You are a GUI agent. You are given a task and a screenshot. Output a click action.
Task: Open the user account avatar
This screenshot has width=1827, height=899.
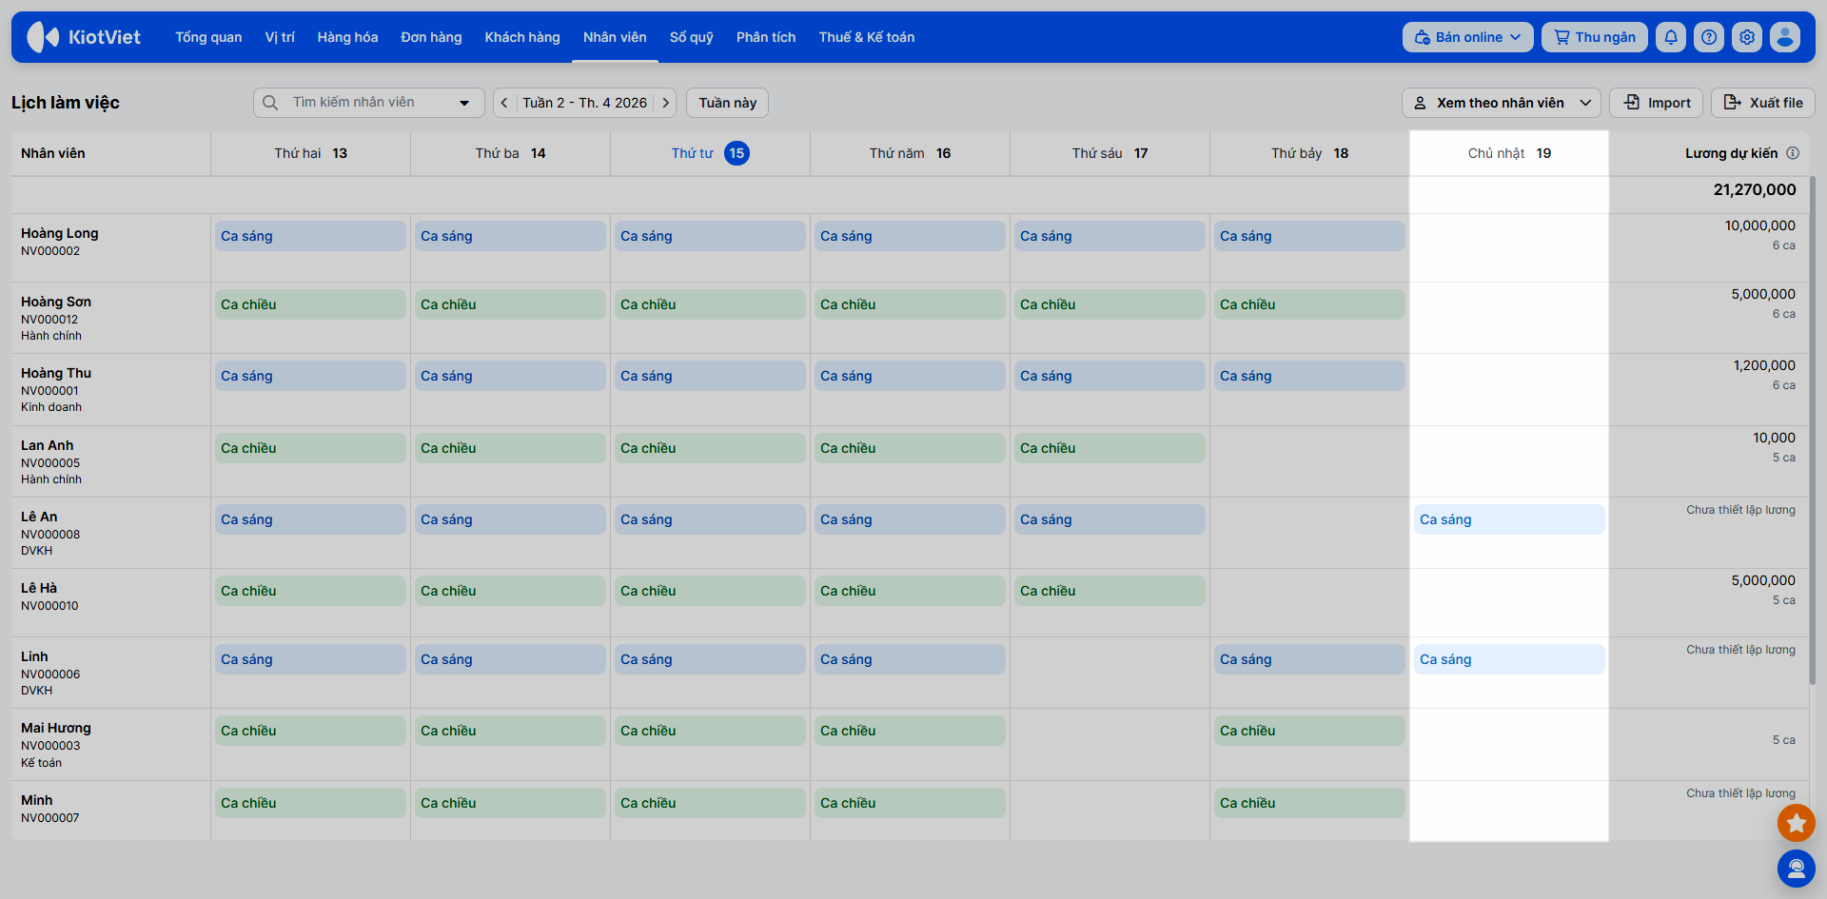[1785, 37]
